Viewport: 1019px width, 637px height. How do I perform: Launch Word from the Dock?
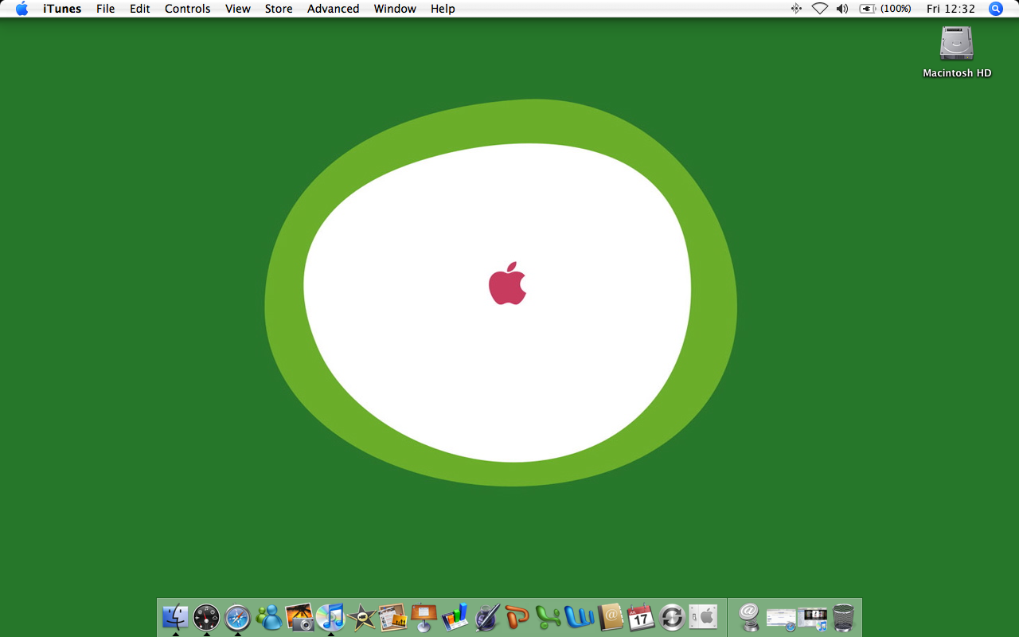tap(580, 617)
